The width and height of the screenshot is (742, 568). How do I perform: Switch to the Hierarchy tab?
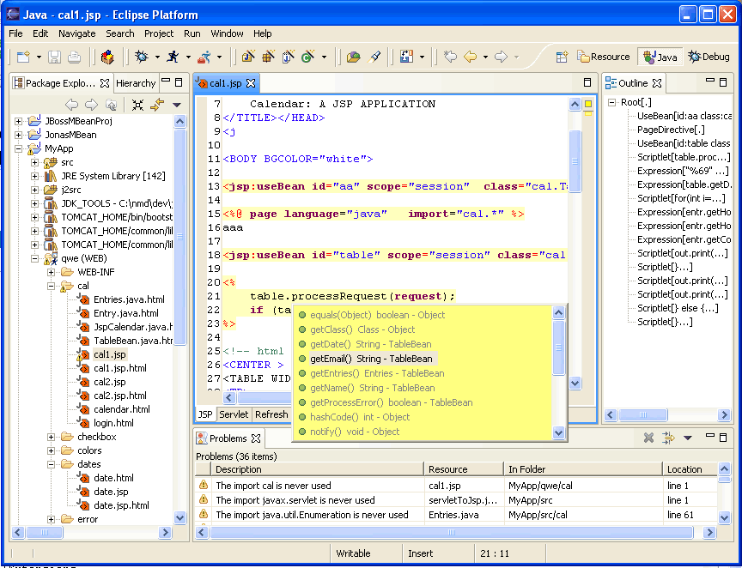click(136, 83)
